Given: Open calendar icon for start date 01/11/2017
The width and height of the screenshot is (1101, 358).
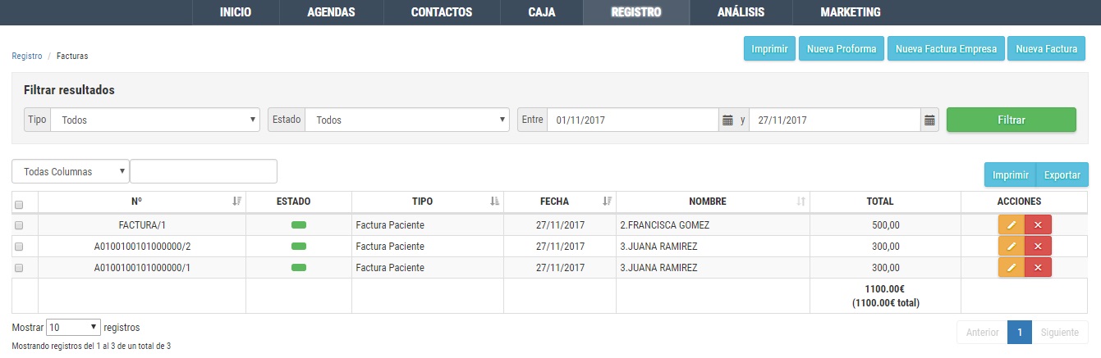Looking at the screenshot, I should pyautogui.click(x=727, y=120).
